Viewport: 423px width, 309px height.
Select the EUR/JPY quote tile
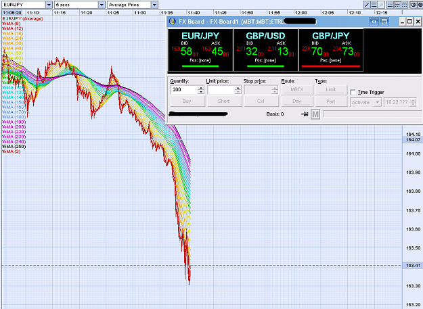click(200, 50)
